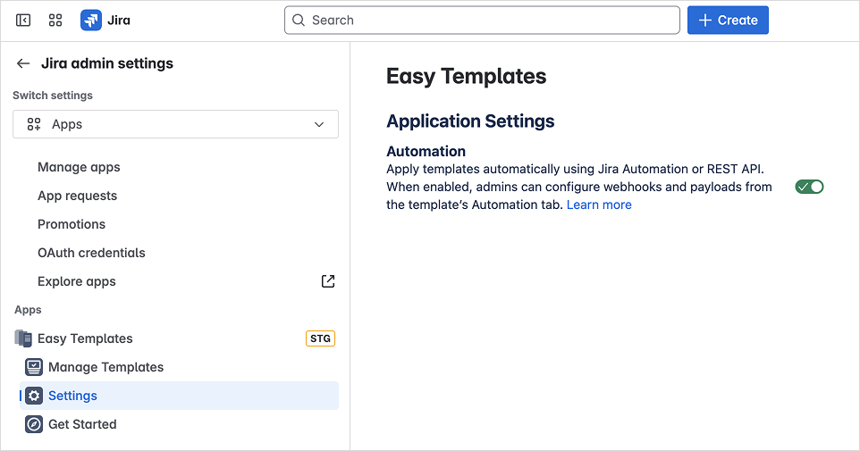Disable the Automation toggle switch
The width and height of the screenshot is (860, 451).
pos(809,187)
